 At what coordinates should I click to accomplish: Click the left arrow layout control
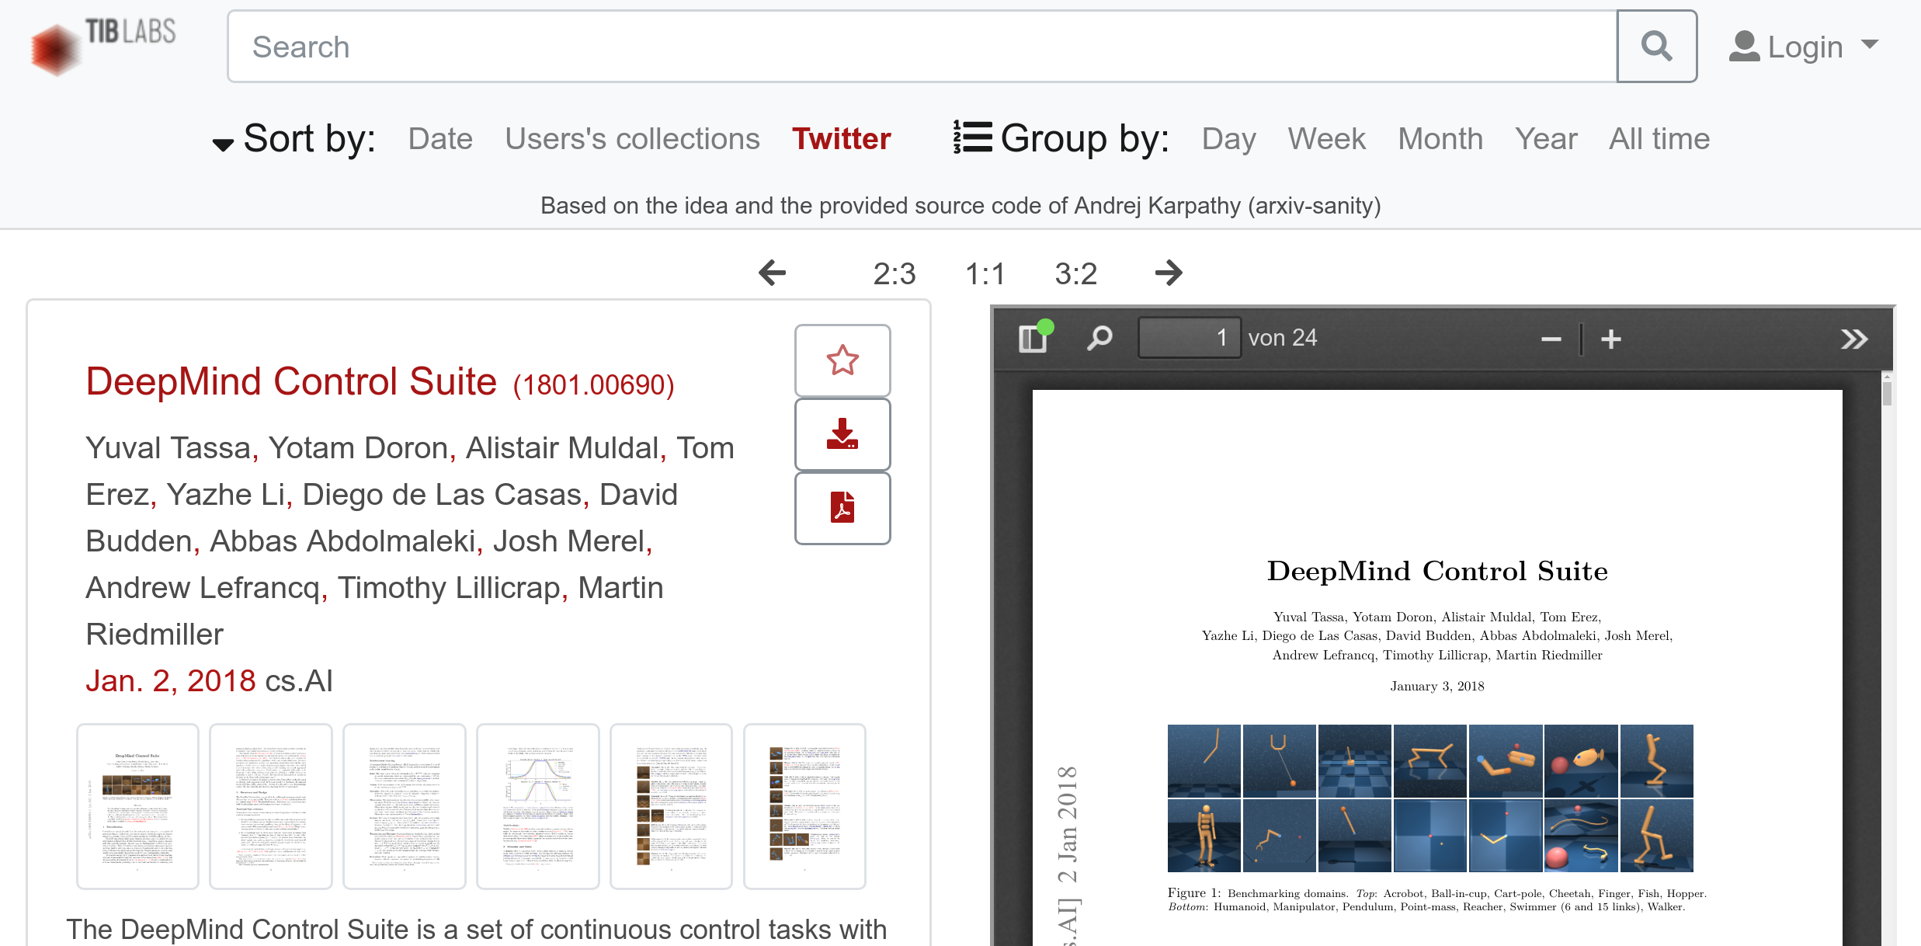772,273
